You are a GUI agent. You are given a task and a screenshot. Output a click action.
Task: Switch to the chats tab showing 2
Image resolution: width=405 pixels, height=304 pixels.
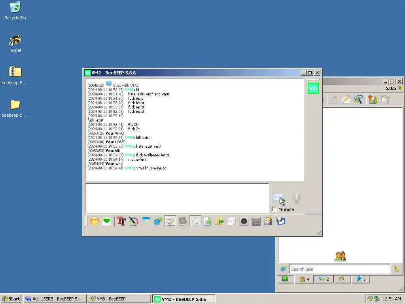coord(324,279)
